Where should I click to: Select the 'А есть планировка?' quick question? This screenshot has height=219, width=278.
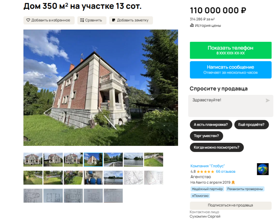pos(211,124)
